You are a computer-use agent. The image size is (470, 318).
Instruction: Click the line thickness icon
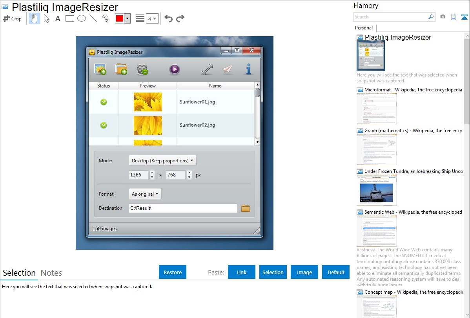tap(140, 18)
